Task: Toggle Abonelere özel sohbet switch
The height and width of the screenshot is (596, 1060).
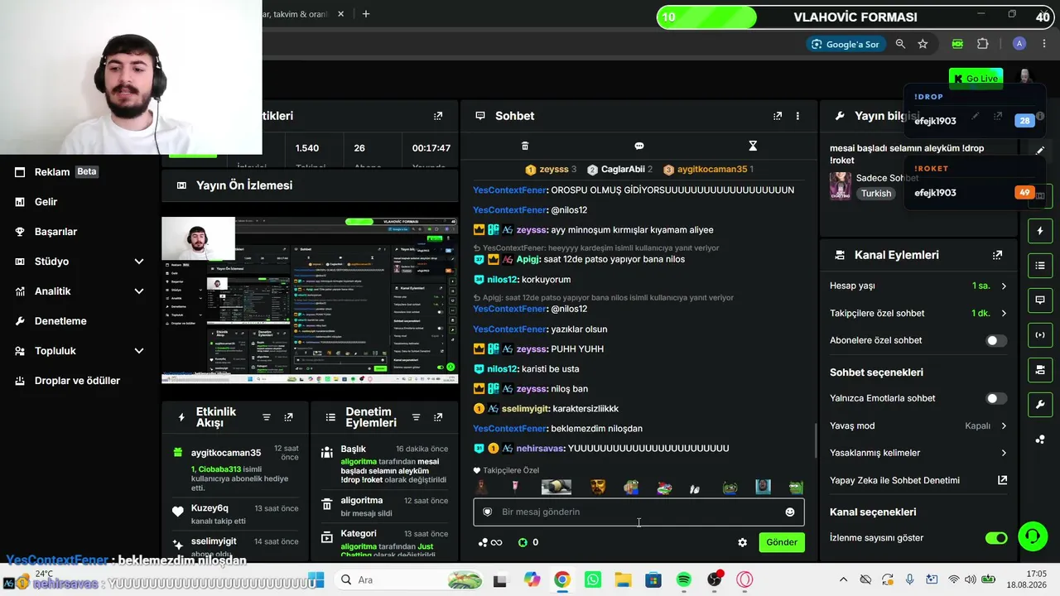Action: (996, 340)
